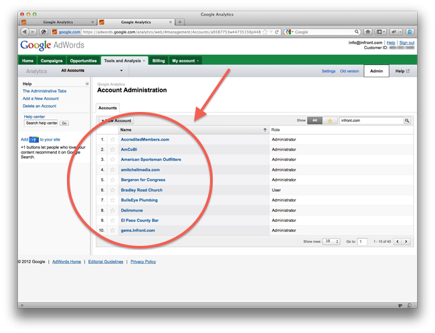The height and width of the screenshot is (333, 435).
Task: Star the amitchellmedia.com account
Action: point(112,170)
